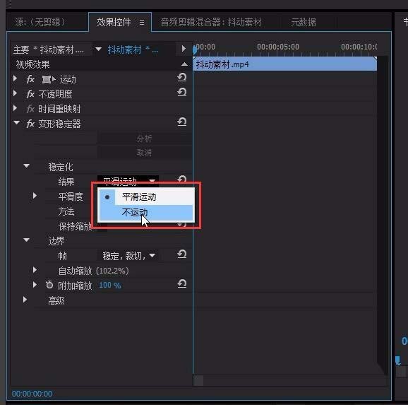Expand the 自动缩放 parameter
Image resolution: width=408 pixels, height=405 pixels.
pyautogui.click(x=35, y=270)
